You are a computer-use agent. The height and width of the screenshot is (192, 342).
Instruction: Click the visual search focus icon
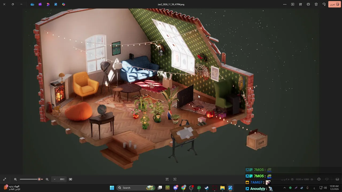tap(175, 179)
